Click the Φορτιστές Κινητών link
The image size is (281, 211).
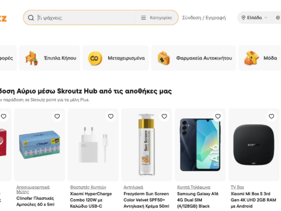(88, 187)
